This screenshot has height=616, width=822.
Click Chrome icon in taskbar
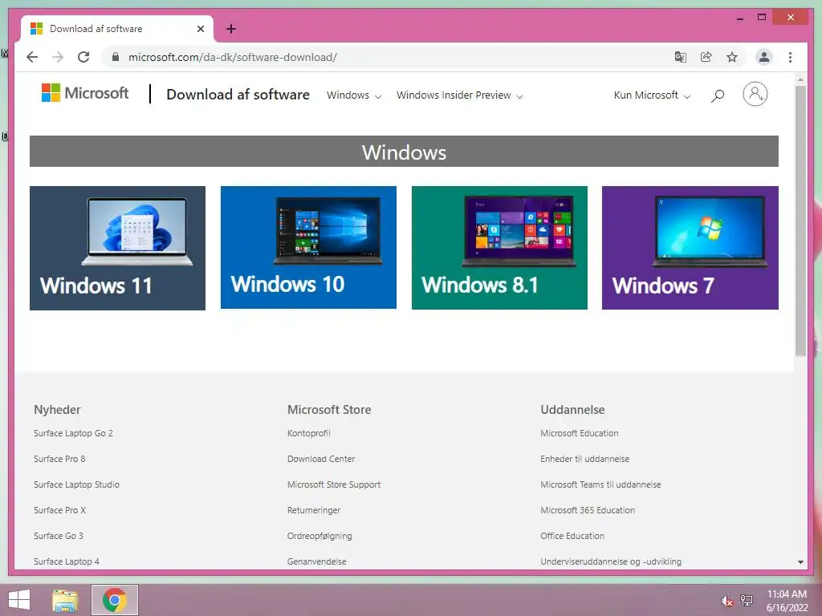click(x=115, y=600)
